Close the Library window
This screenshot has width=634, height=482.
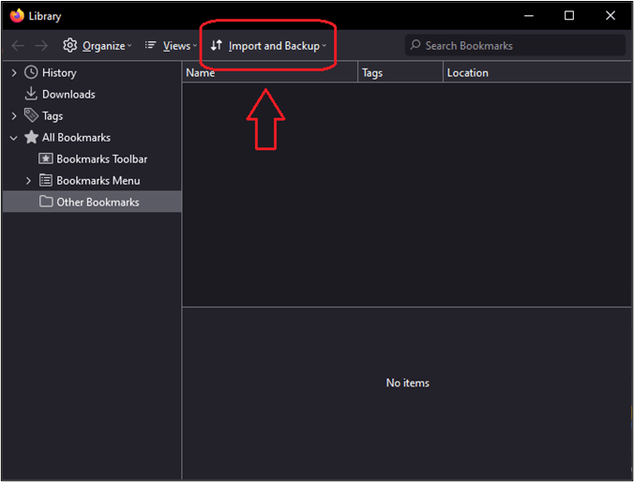click(611, 16)
